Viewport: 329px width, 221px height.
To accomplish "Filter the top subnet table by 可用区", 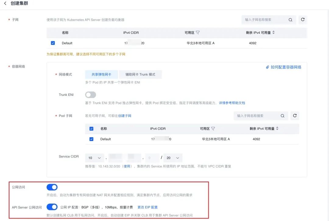I will tap(198, 33).
